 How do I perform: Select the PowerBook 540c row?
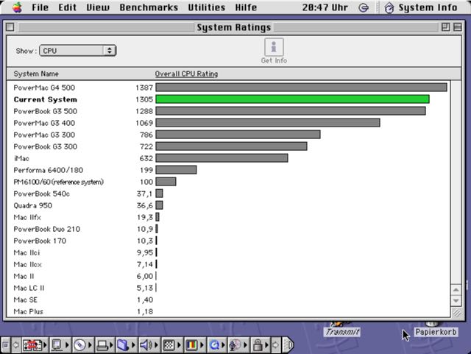coord(228,194)
